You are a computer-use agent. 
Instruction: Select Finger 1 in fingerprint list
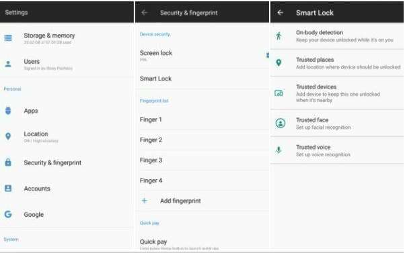pos(202,119)
